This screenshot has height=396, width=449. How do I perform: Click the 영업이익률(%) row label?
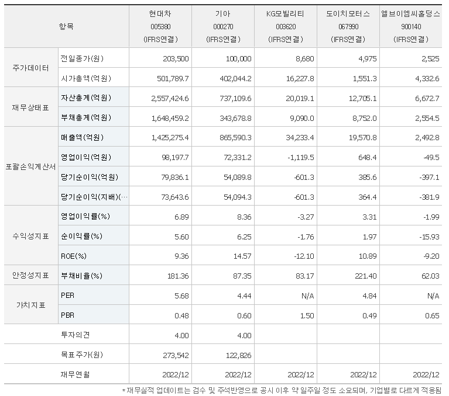[x=85, y=217]
